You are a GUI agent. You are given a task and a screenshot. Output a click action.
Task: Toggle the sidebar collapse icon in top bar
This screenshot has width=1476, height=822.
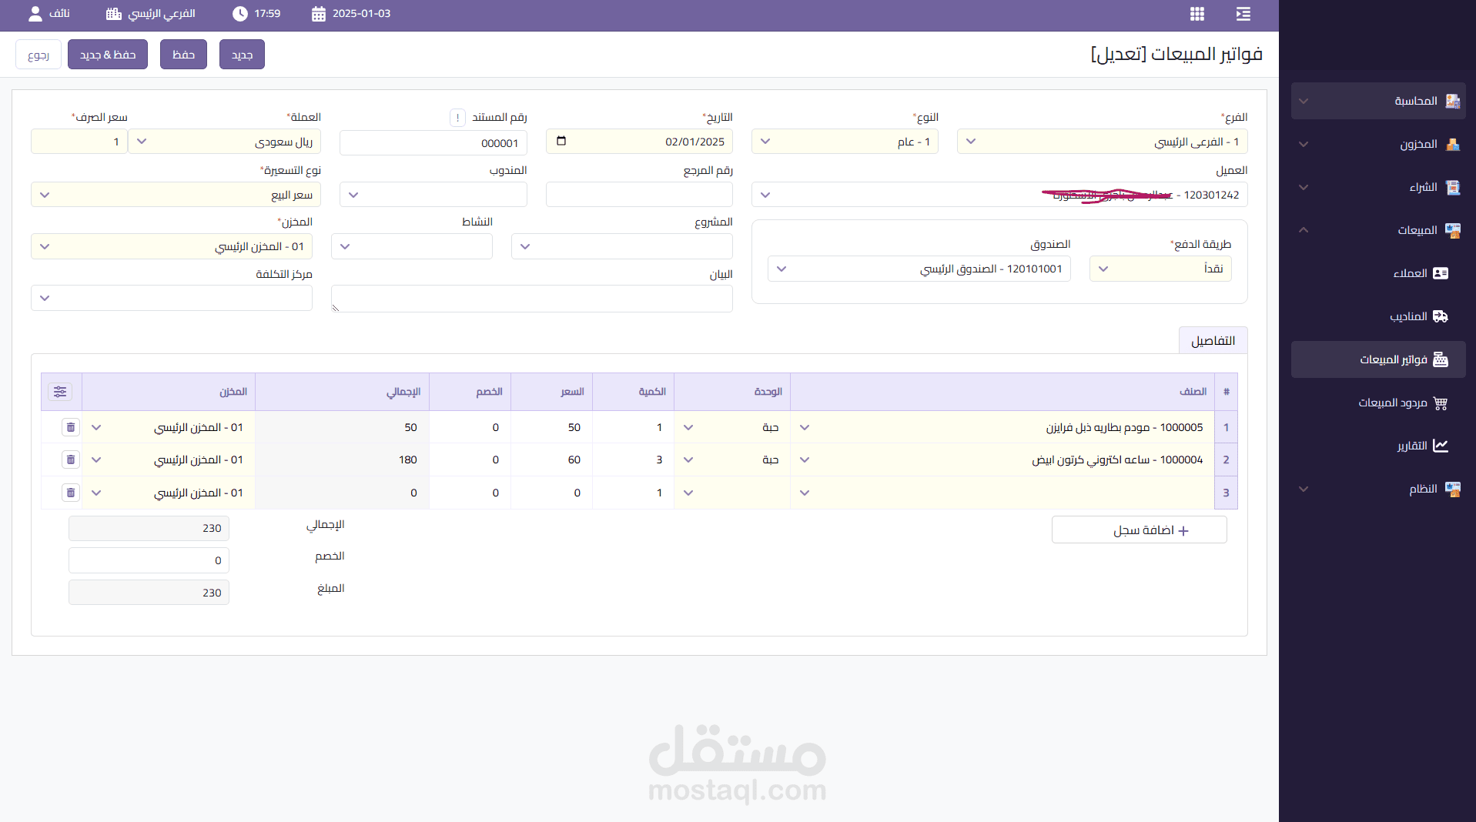1243,14
